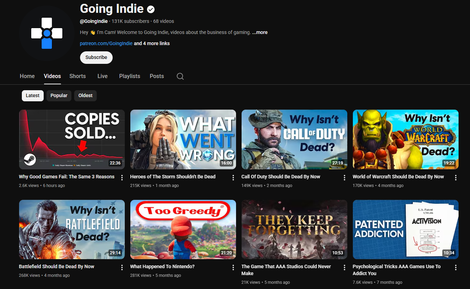Click the 'WHAT WENT WRONG' video thumbnail
Screen dimensions: 470x289
(183, 139)
